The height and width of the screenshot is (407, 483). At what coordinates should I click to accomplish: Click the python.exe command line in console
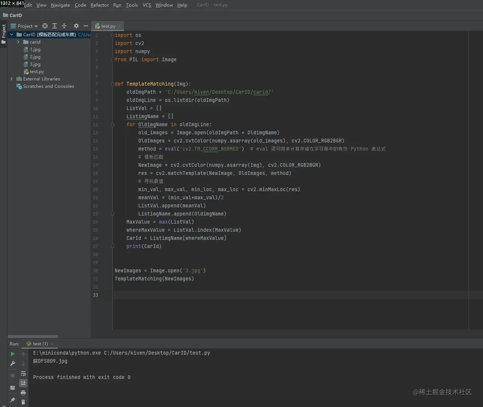122,353
